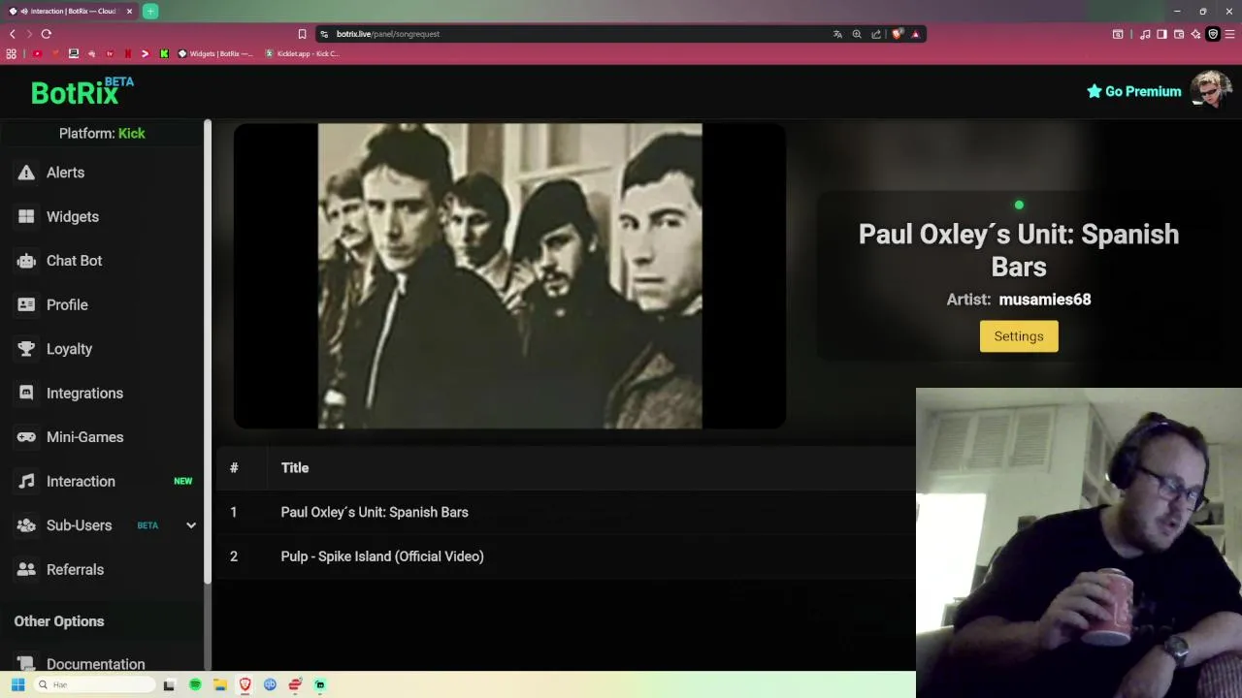The width and height of the screenshot is (1242, 698).
Task: Click the Mini-Games gamepad icon
Action: pyautogui.click(x=26, y=437)
